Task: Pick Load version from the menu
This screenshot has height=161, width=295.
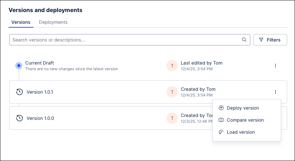Action: (241, 132)
